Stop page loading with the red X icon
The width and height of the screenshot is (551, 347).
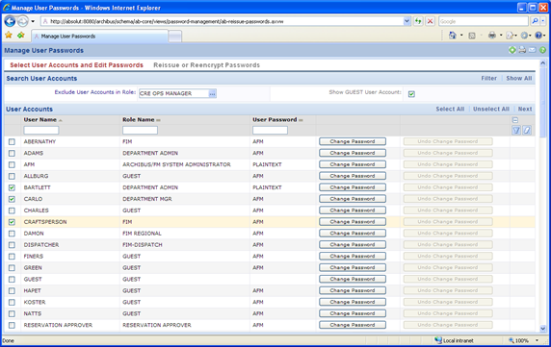[430, 21]
